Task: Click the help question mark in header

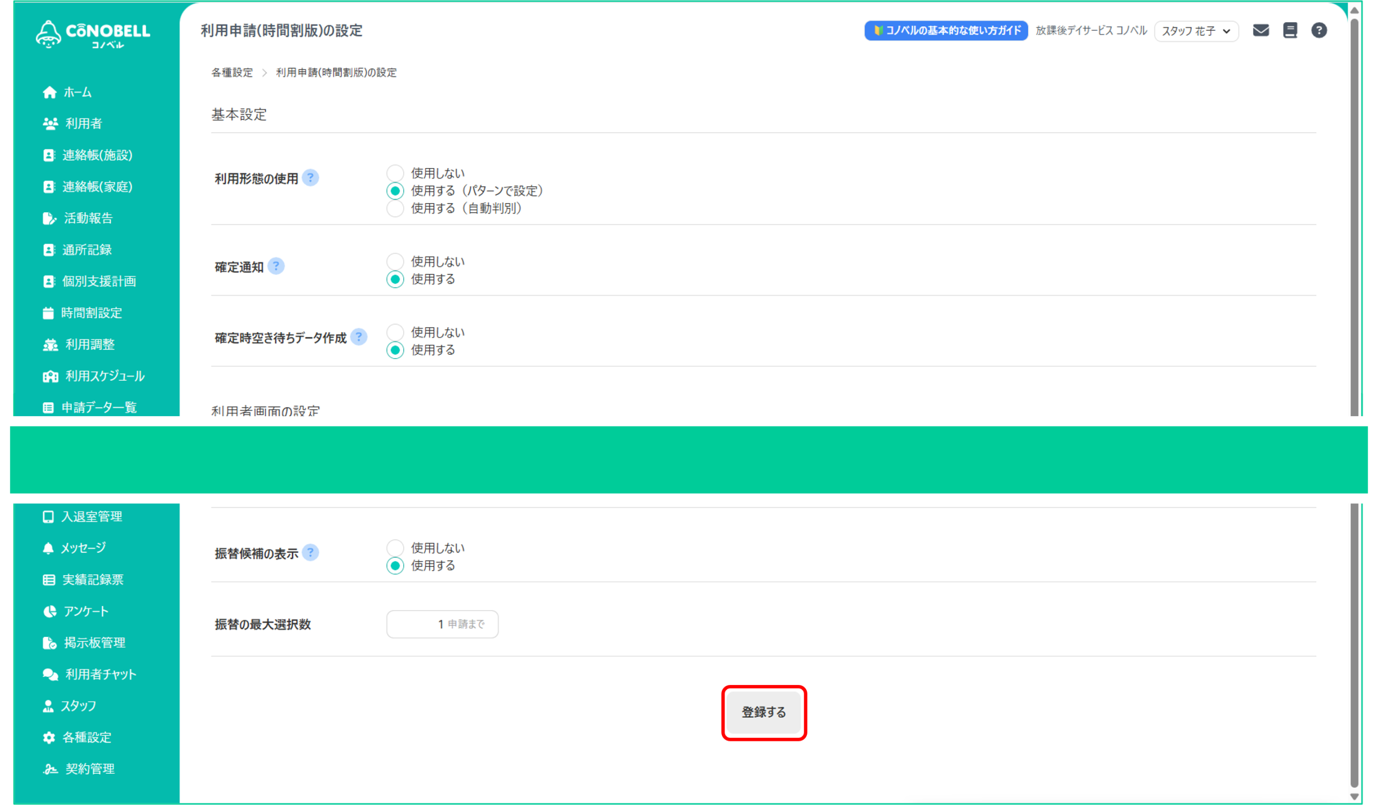Action: 1319,30
